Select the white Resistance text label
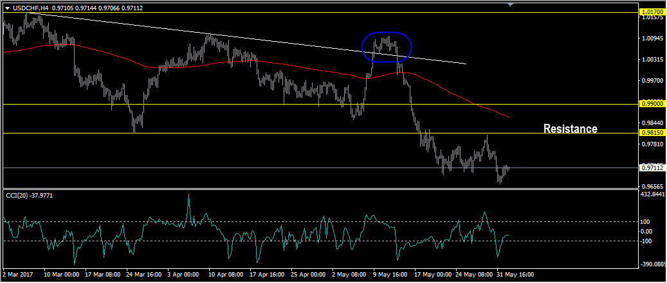667x283 pixels. 571,128
